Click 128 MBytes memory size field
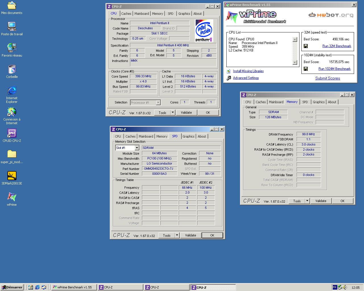Viewport: 364px width, 291px height. click(x=273, y=117)
